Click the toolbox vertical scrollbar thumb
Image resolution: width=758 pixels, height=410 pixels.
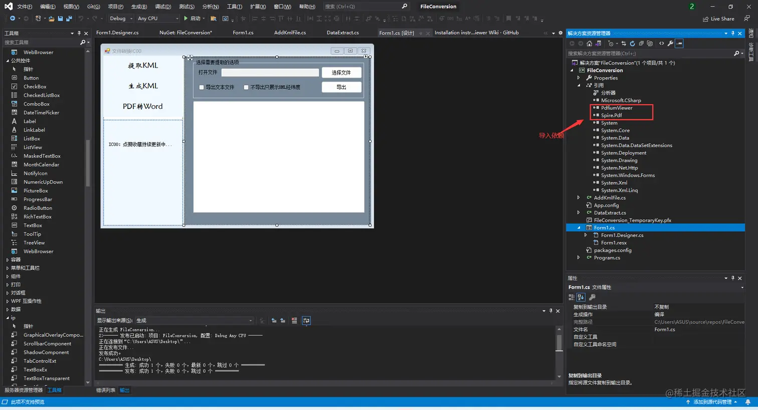88,163
